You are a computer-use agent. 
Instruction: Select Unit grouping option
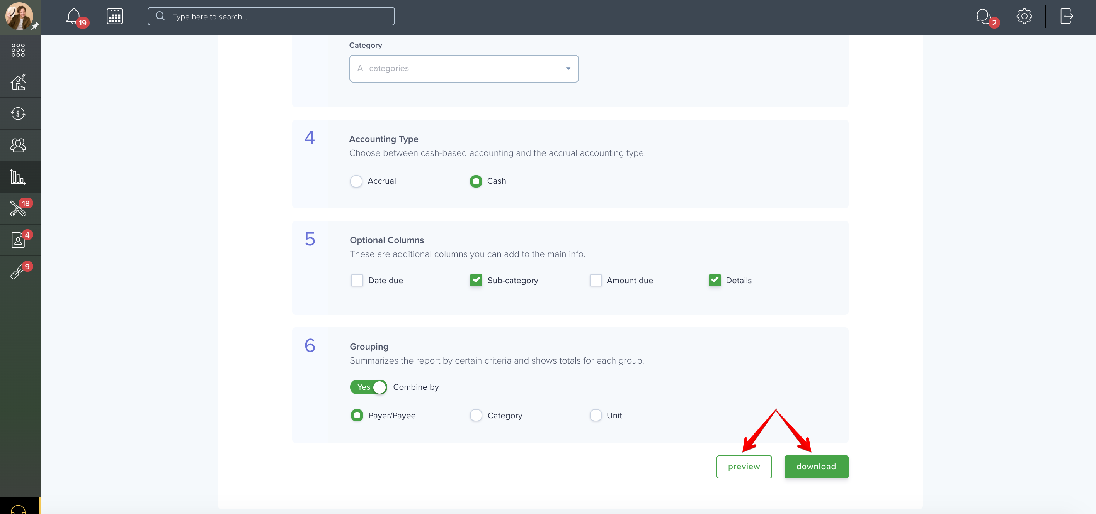595,415
